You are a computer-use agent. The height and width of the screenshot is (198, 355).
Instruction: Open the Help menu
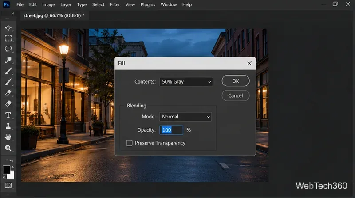tap(187, 4)
